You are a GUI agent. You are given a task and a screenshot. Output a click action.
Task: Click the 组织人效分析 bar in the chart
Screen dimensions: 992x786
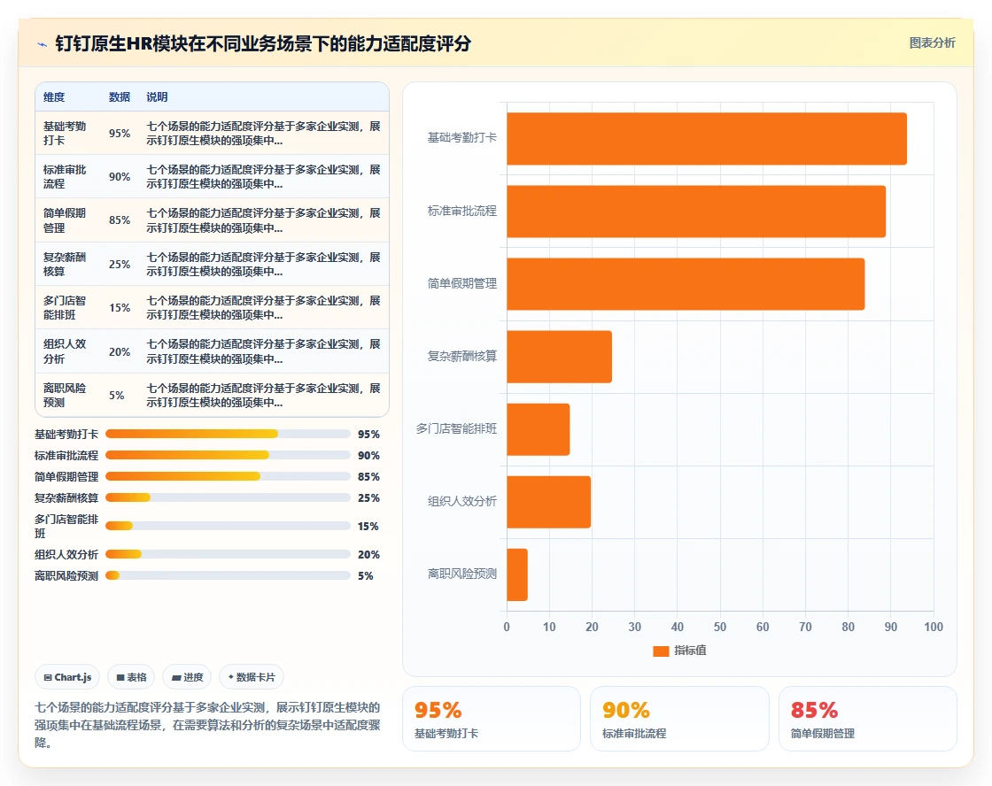548,502
